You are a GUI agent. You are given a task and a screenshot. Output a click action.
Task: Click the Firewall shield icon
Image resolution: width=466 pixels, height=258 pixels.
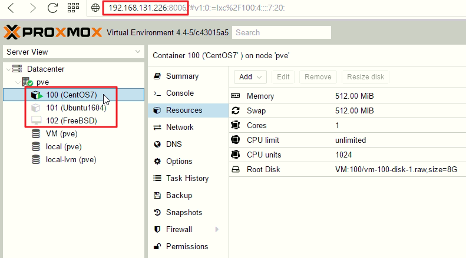[157, 229]
